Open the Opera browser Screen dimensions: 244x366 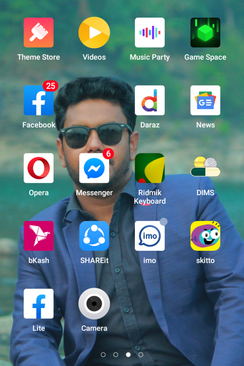(39, 168)
